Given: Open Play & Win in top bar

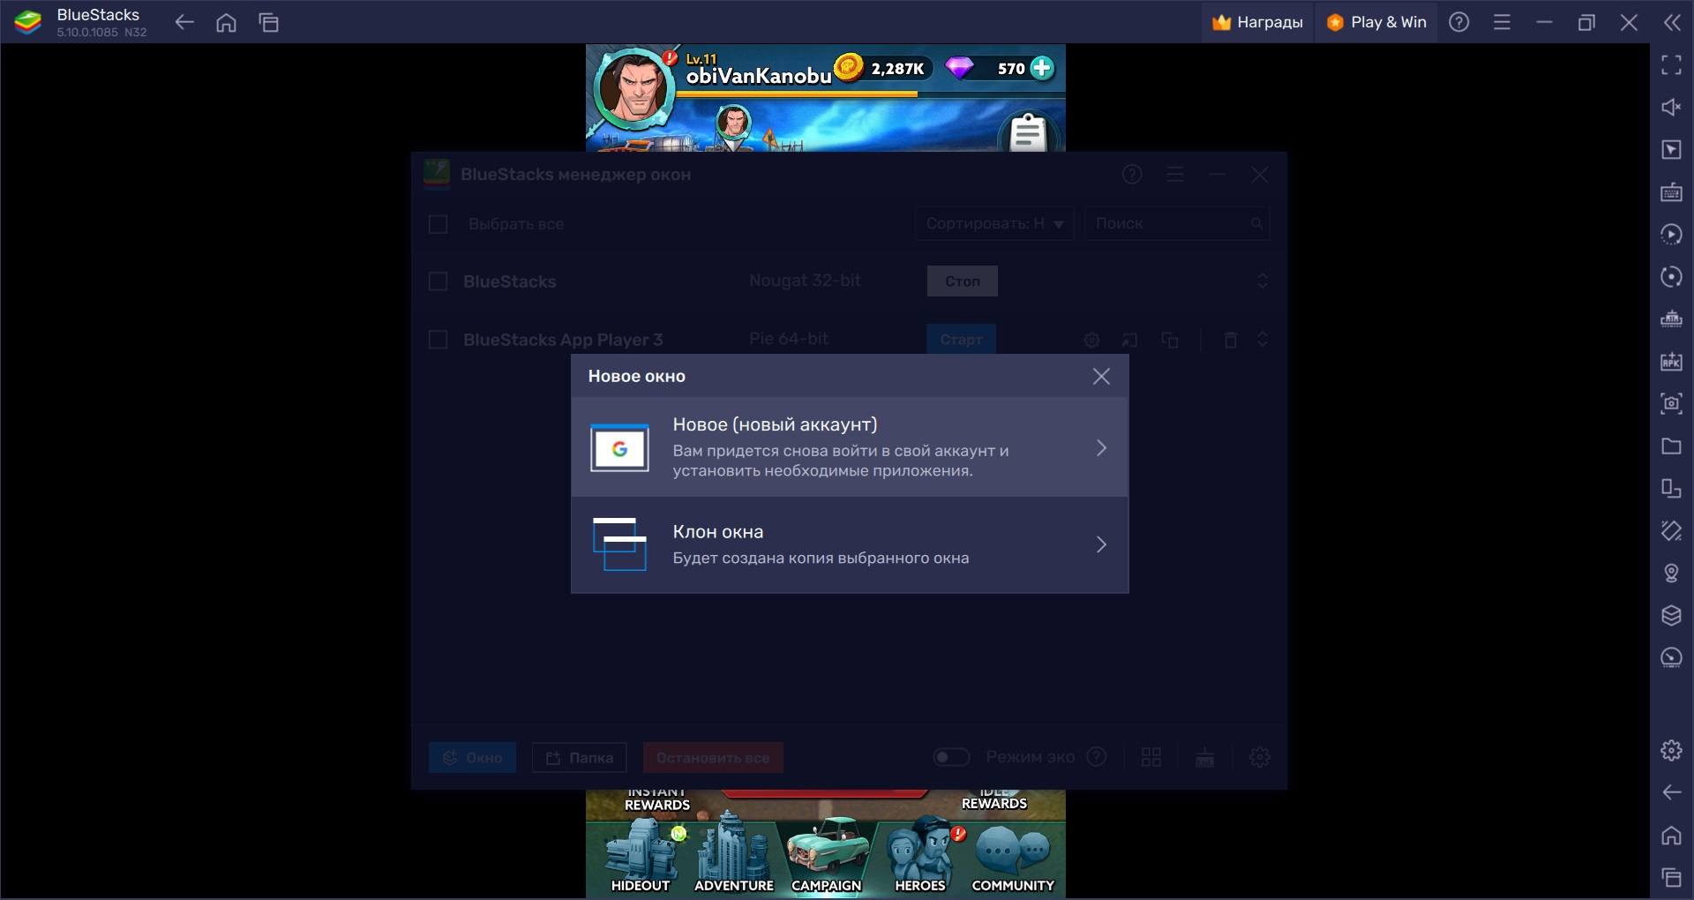Looking at the screenshot, I should click(1376, 22).
